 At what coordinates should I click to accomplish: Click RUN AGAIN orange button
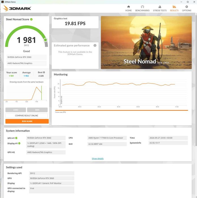pyautogui.click(x=27, y=121)
